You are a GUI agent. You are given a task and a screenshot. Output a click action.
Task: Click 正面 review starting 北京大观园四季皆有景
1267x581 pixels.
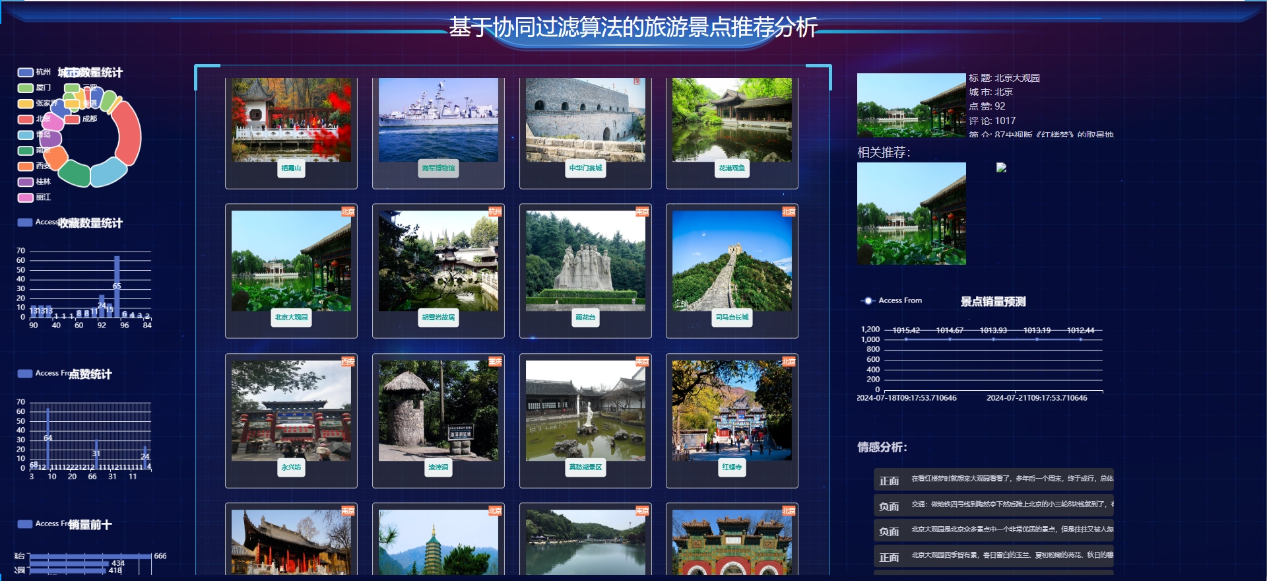pos(994,556)
